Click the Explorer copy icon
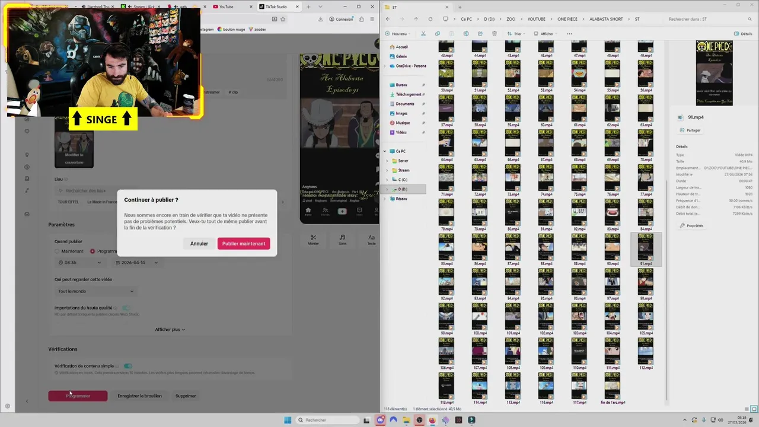The image size is (759, 427). coord(438,34)
